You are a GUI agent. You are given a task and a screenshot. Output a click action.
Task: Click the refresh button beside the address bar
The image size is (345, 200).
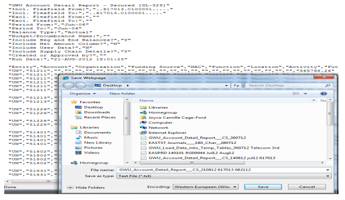(x=236, y=86)
